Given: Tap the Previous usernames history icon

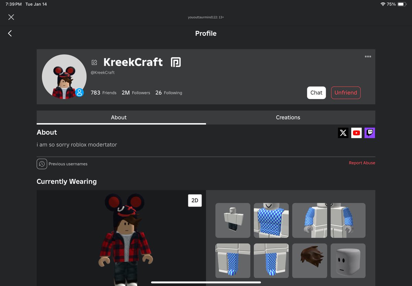Looking at the screenshot, I should coord(42,164).
